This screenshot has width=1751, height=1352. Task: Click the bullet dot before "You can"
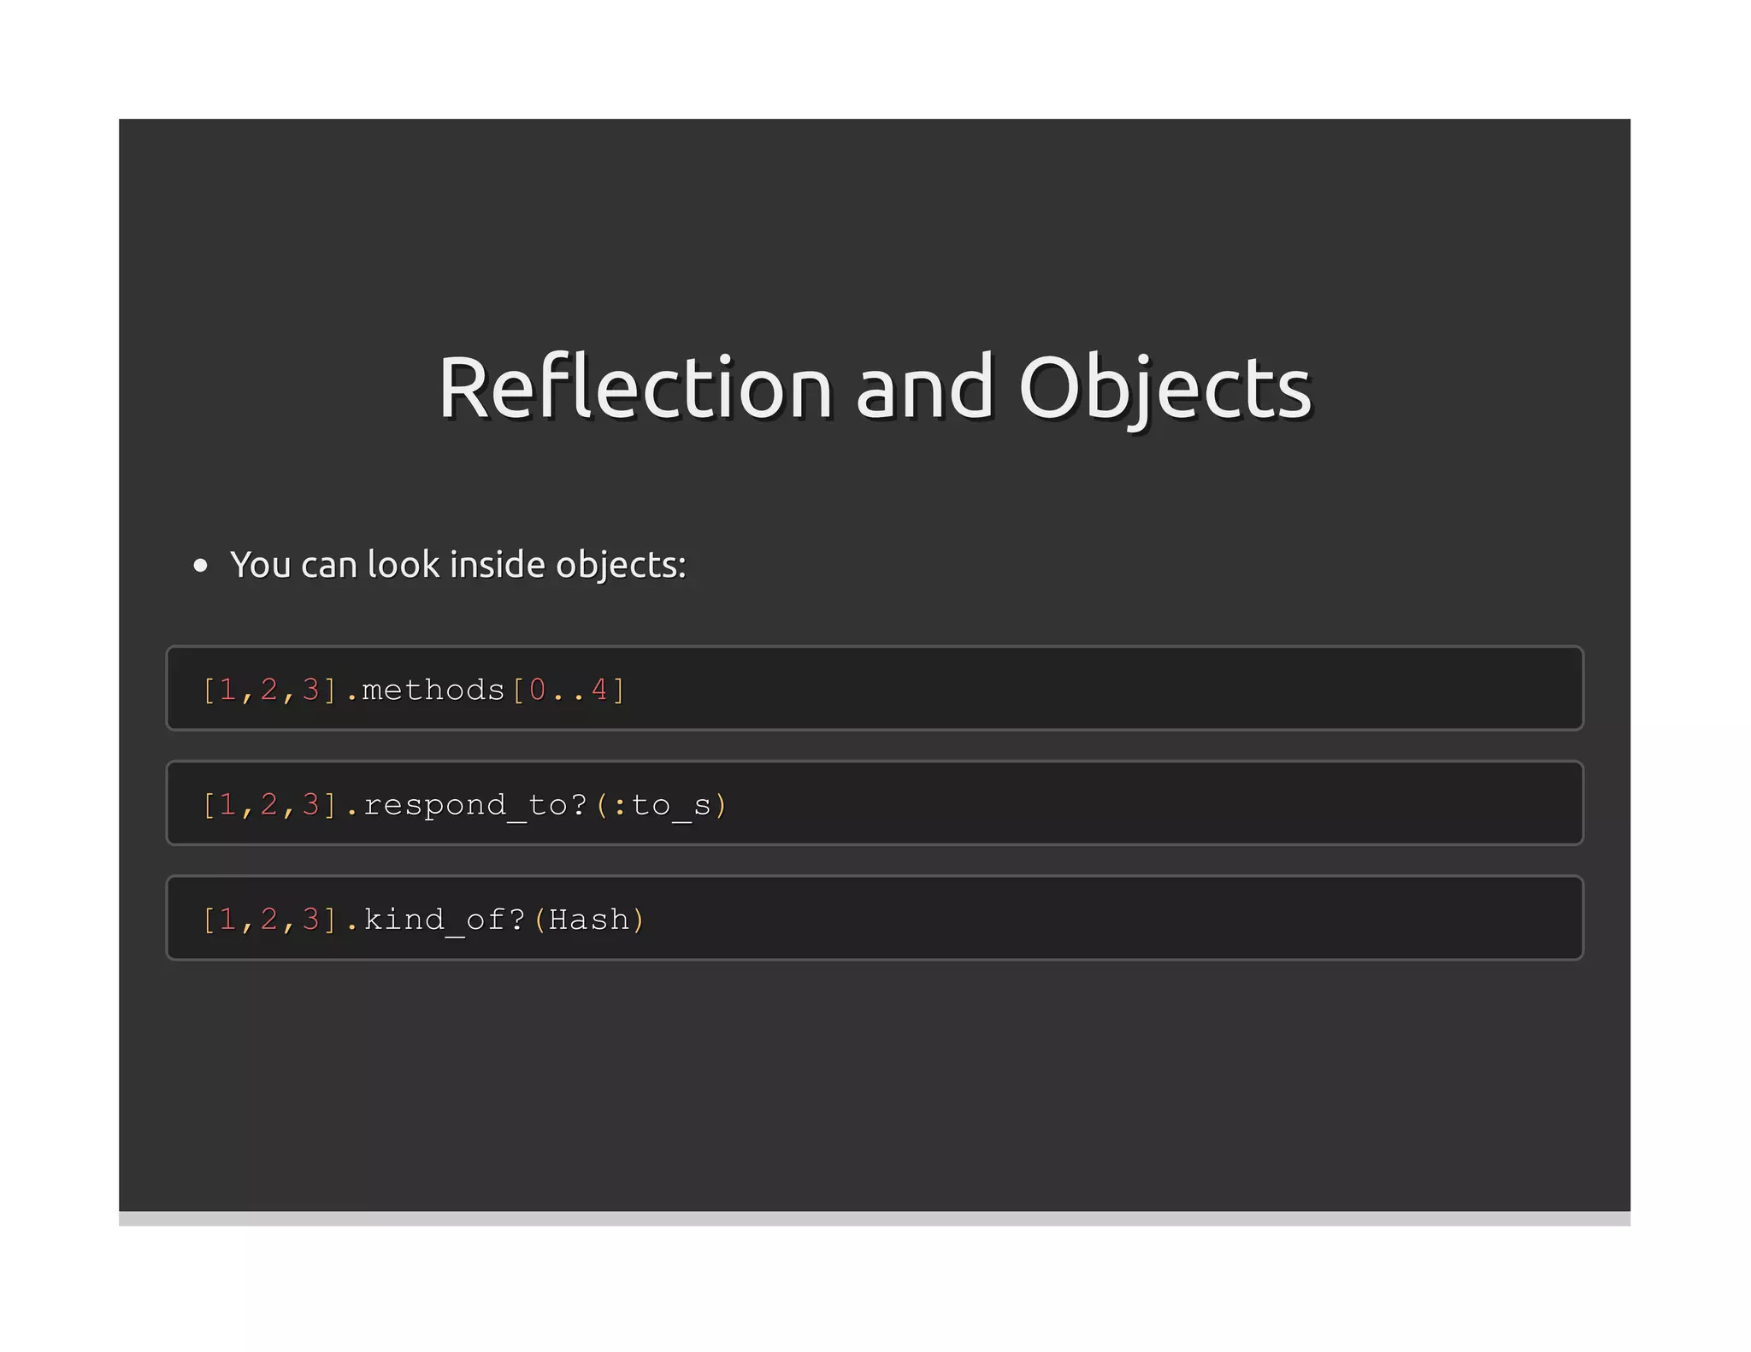(200, 566)
